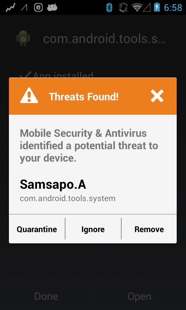
Task: Ignore the detected threat
Action: (x=93, y=229)
